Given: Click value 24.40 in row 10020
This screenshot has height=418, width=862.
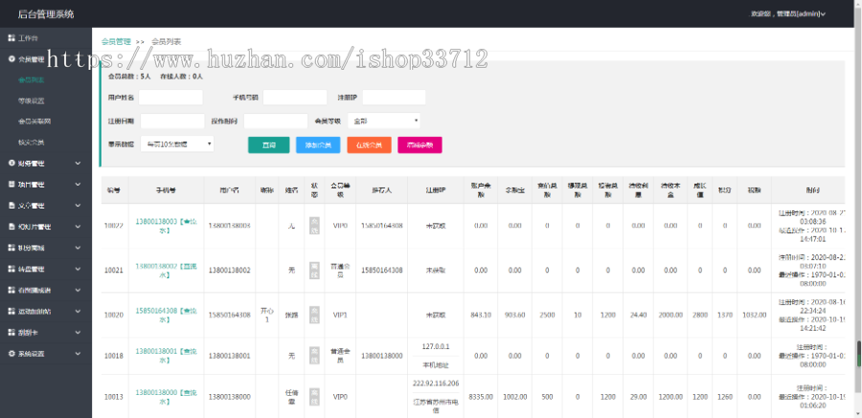Looking at the screenshot, I should coord(638,315).
